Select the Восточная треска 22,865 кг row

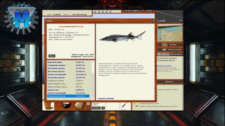pyautogui.click(x=69, y=71)
